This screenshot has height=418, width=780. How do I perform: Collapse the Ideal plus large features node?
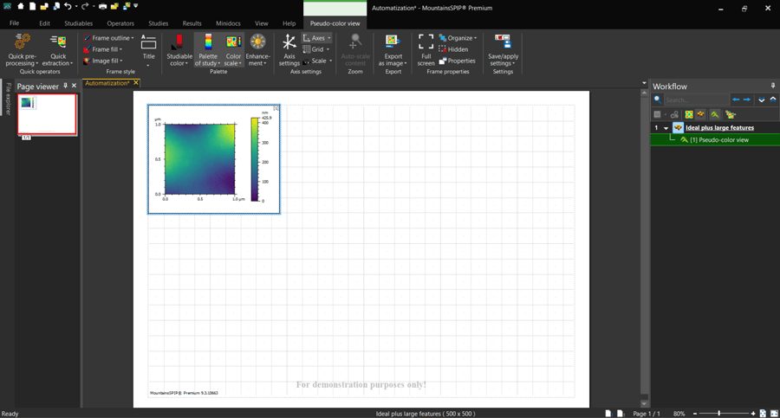(x=666, y=128)
